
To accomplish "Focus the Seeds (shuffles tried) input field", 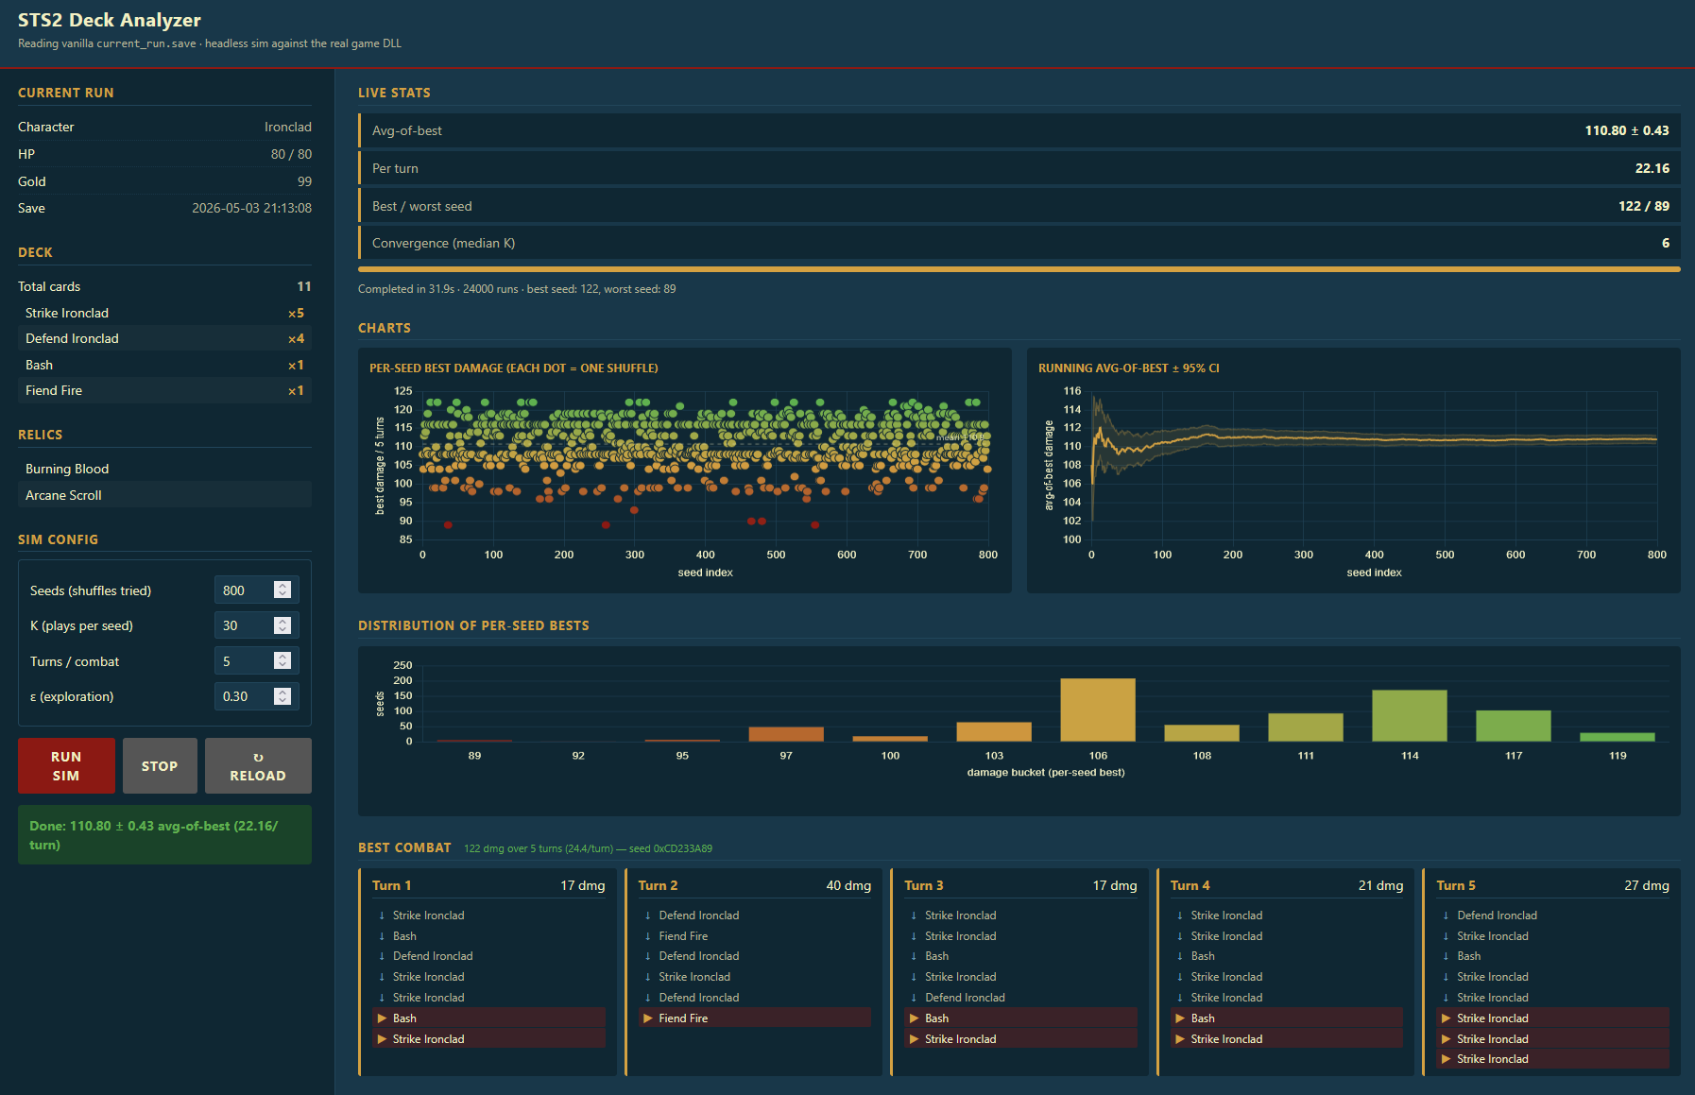I will pyautogui.click(x=256, y=590).
